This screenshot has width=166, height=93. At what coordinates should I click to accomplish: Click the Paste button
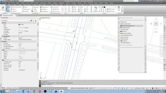119,9
